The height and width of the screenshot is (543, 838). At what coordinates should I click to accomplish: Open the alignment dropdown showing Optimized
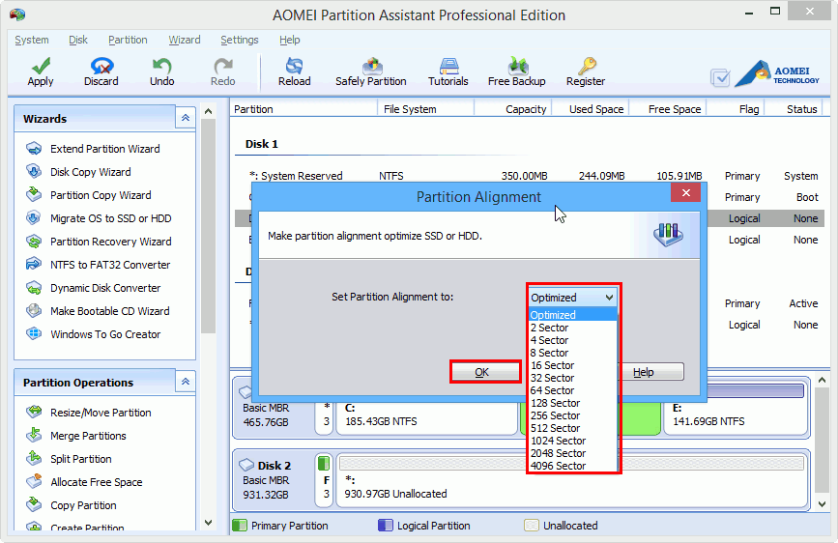pyautogui.click(x=572, y=298)
